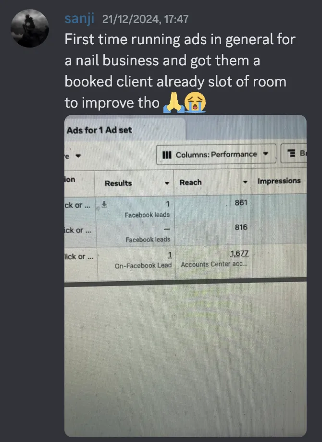Expand the Reach column sort arrow
The width and height of the screenshot is (322, 442).
coord(245,182)
